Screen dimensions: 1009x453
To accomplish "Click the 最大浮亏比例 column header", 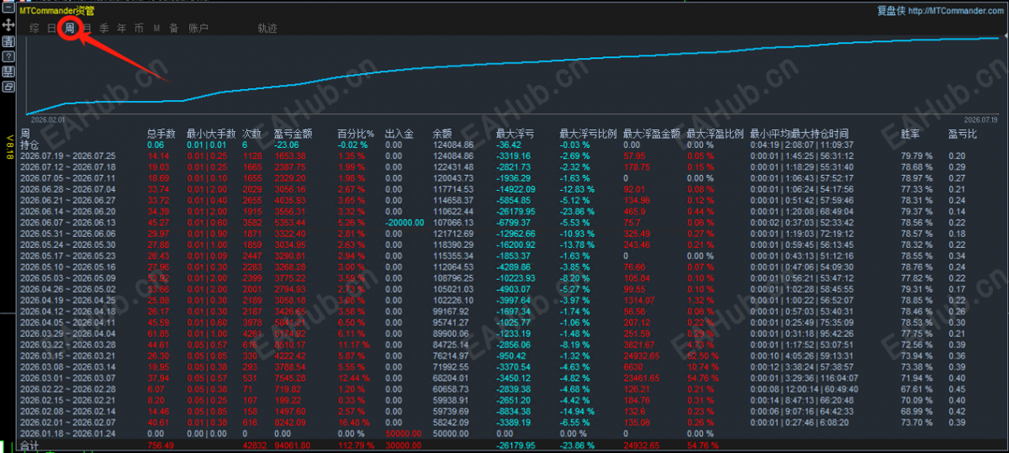I will (x=589, y=134).
